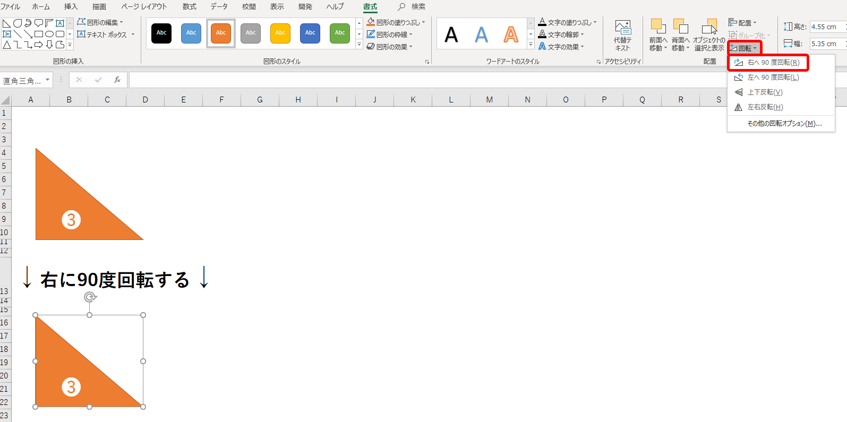The image size is (847, 422).
Task: Apply the orange outlined WordArt A style
Action: click(511, 35)
